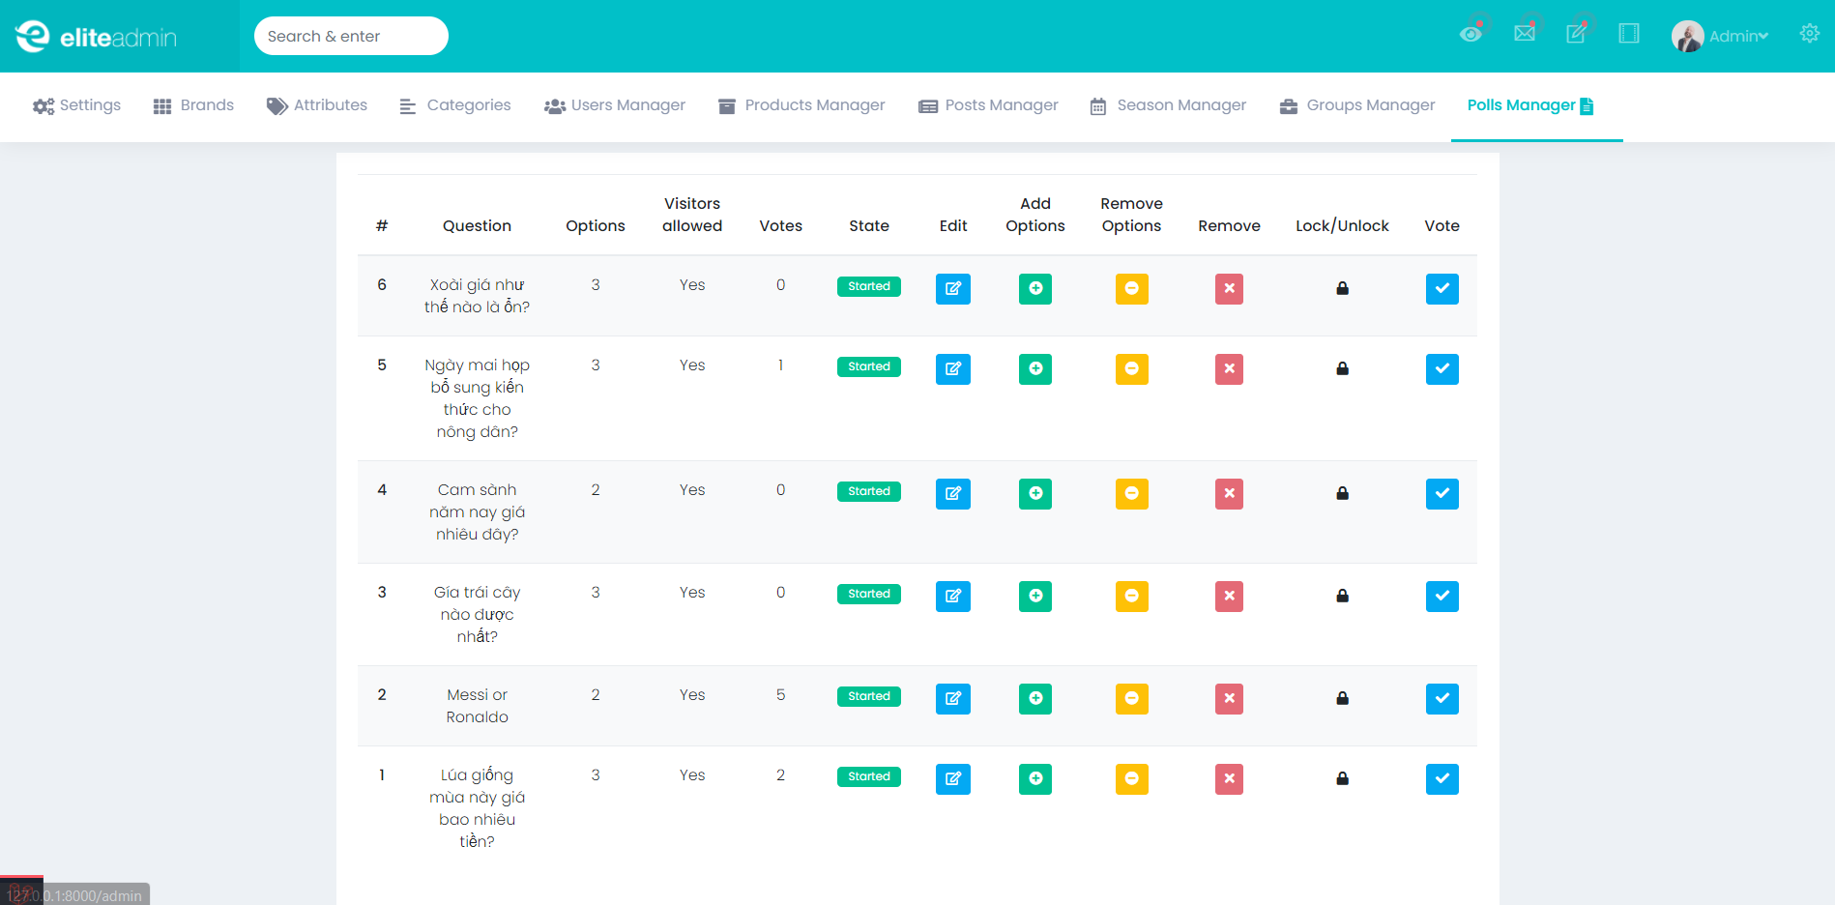Screen dimensions: 1835x905
Task: Open the eye icon in top header
Action: coord(1471,34)
